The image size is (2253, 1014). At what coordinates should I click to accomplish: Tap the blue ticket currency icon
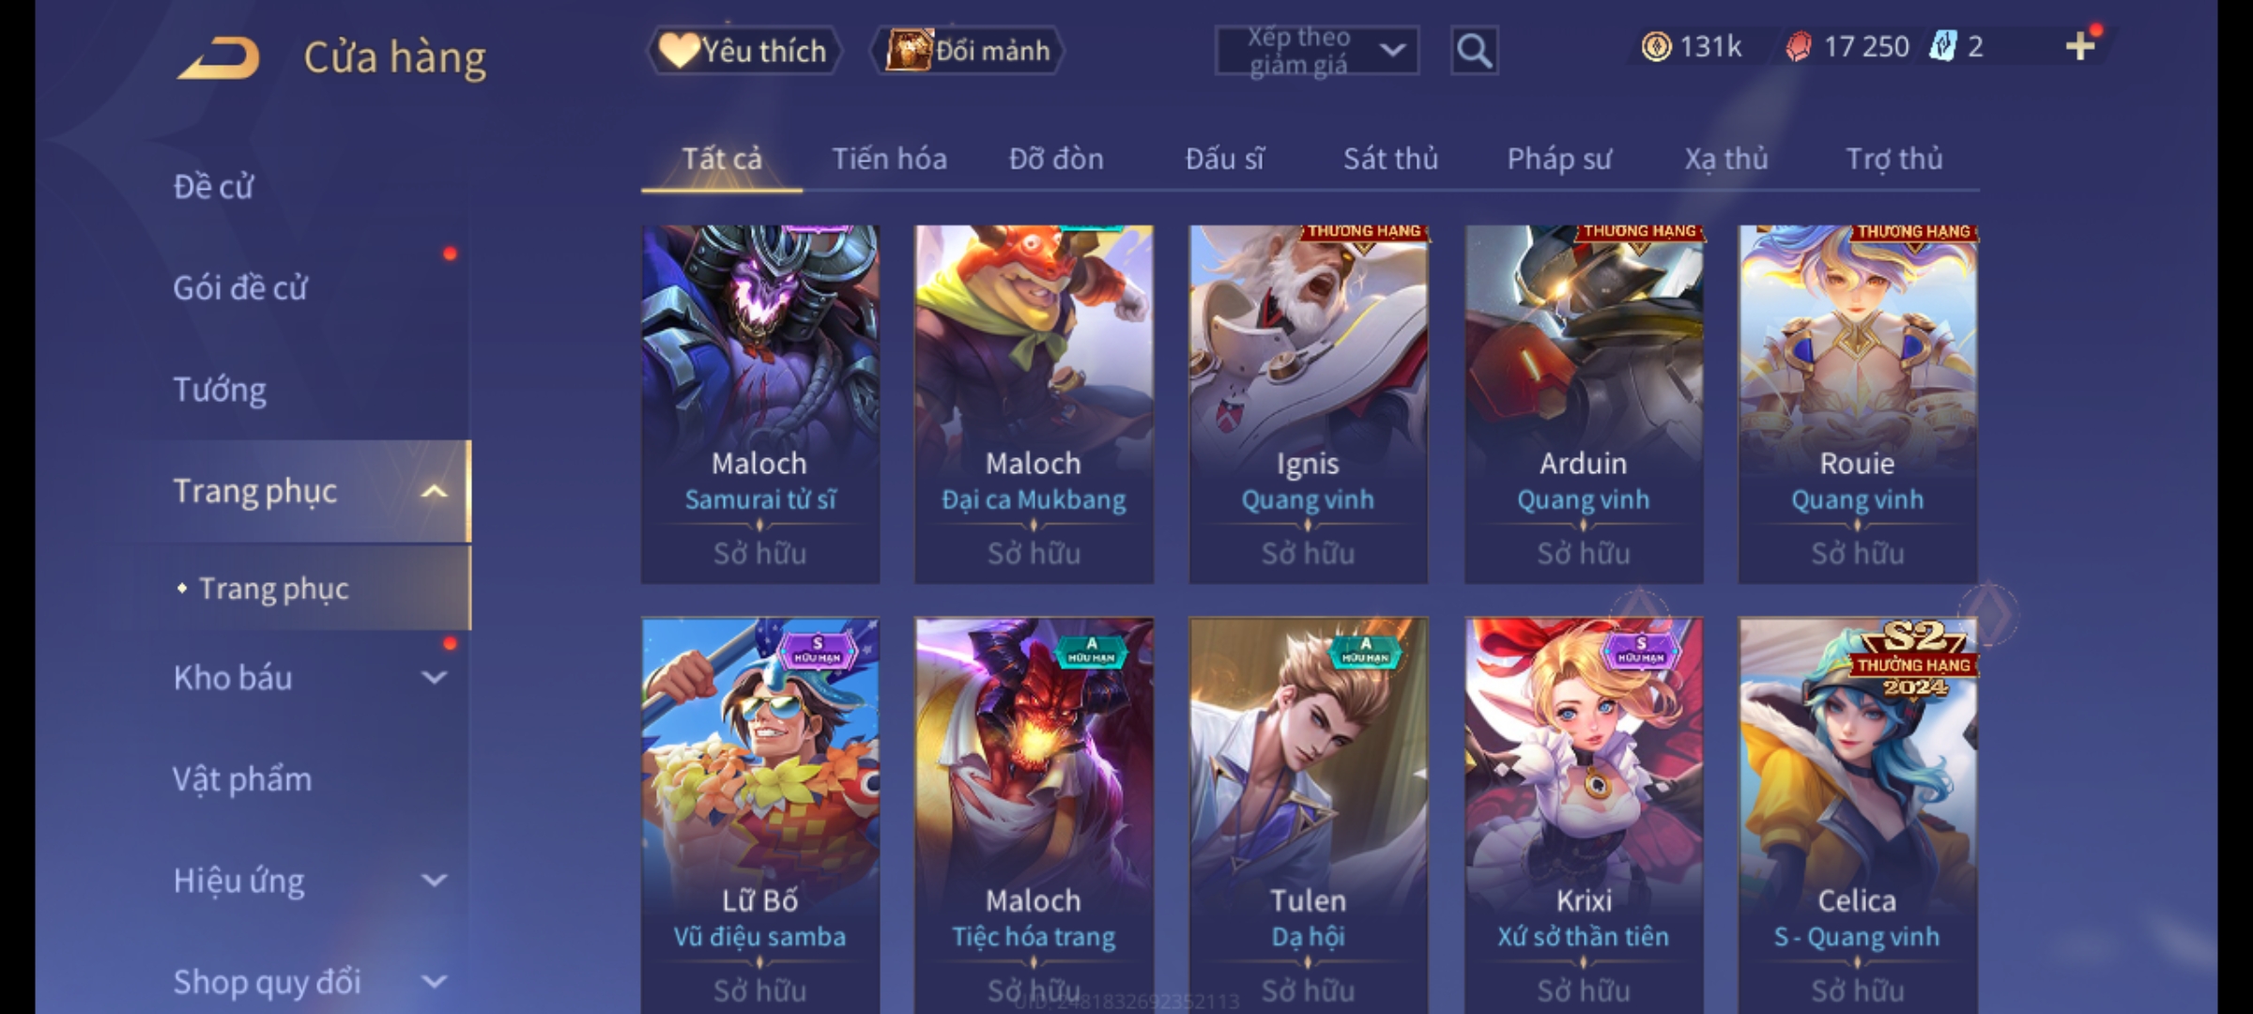tap(1941, 46)
